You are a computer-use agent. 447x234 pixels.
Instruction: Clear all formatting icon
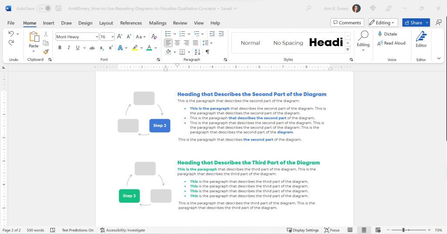tap(154, 37)
